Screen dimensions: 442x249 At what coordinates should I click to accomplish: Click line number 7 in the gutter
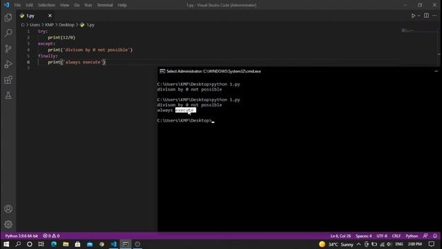coord(28,68)
